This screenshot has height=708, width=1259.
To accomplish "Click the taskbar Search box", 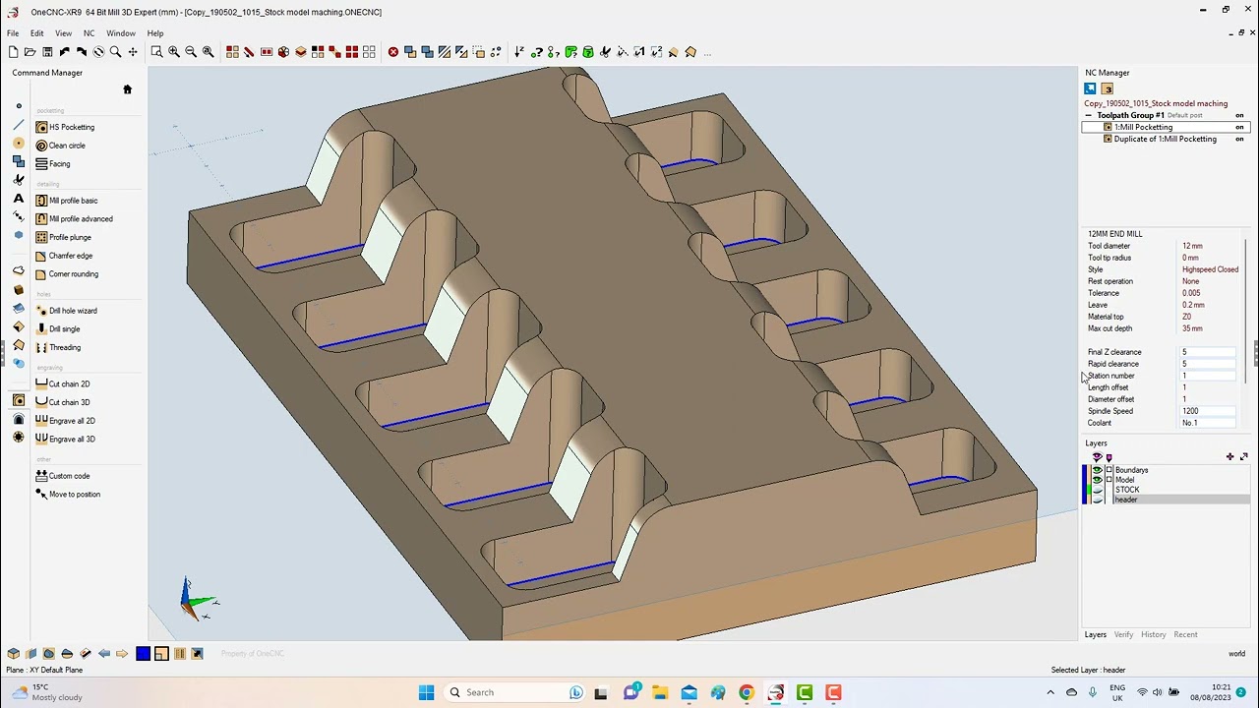I will pyautogui.click(x=513, y=692).
